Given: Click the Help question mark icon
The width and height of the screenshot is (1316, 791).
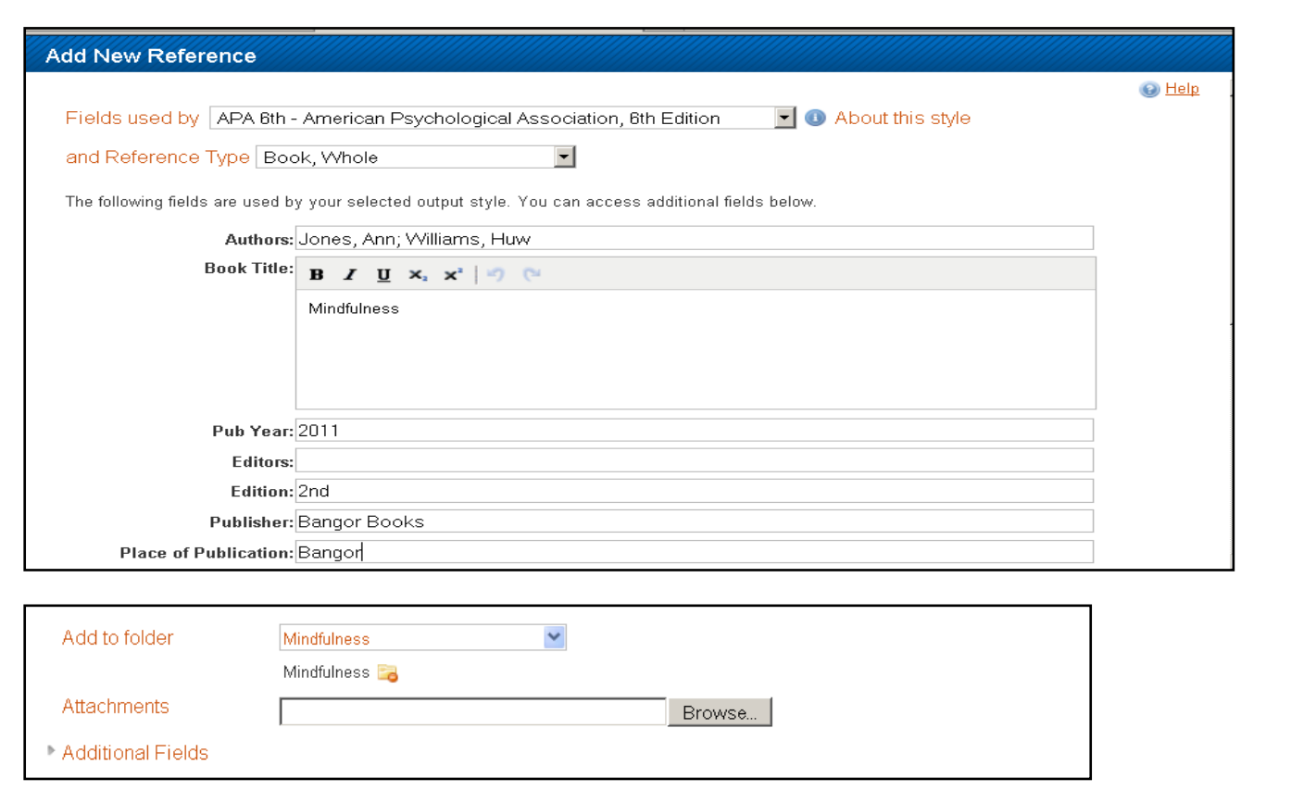Looking at the screenshot, I should [x=1149, y=89].
